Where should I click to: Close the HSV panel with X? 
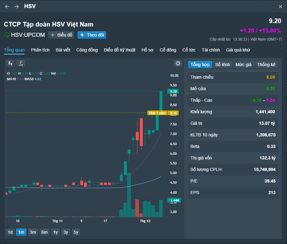[x=280, y=7]
